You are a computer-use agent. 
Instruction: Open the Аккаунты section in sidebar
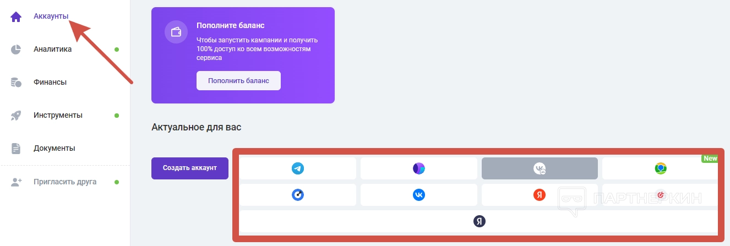(x=51, y=16)
